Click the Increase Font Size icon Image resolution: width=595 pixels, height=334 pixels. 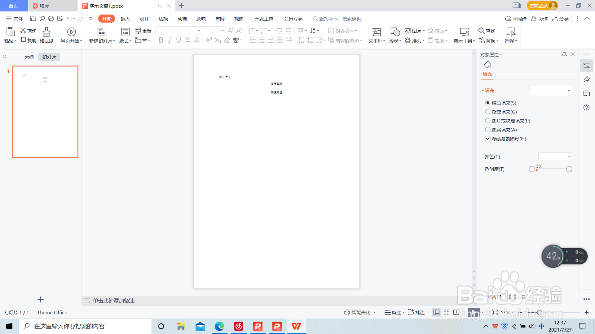[x=230, y=31]
